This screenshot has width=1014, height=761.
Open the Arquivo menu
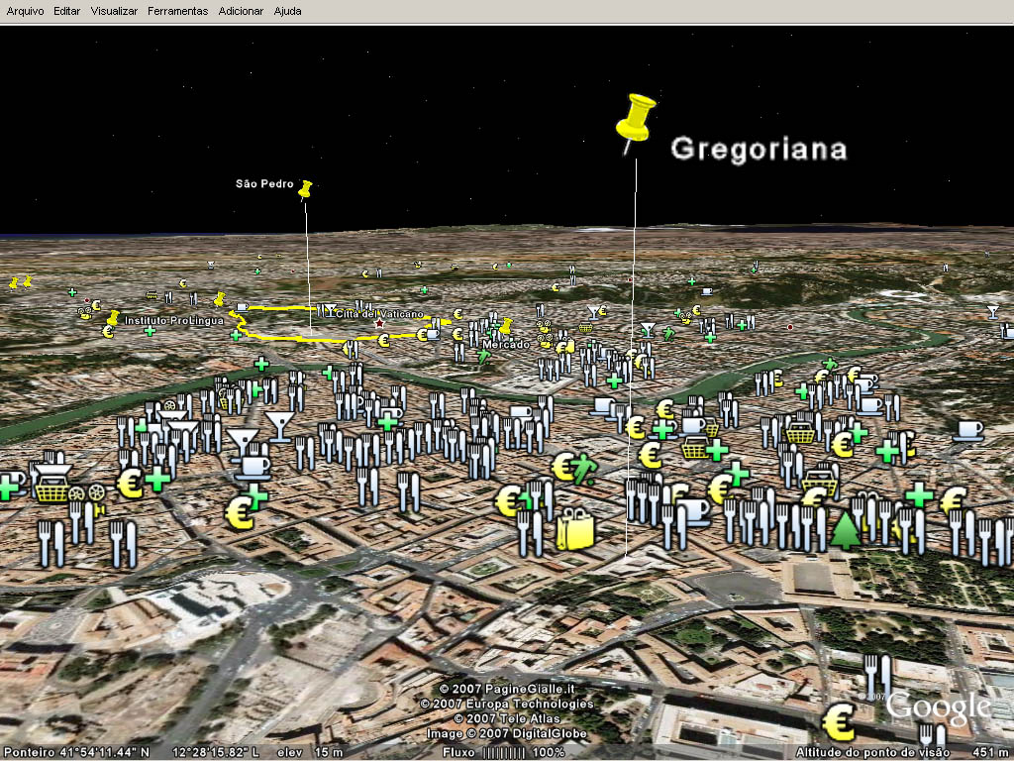tap(25, 11)
